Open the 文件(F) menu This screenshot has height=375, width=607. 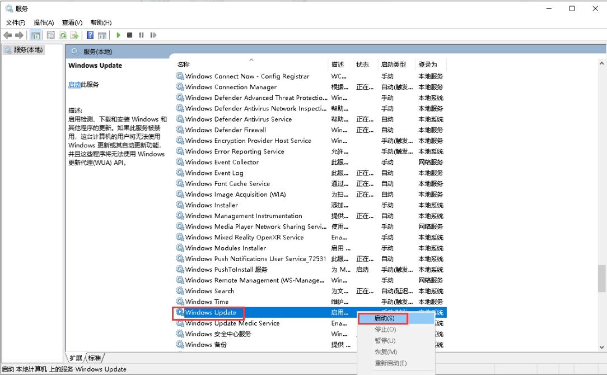16,22
